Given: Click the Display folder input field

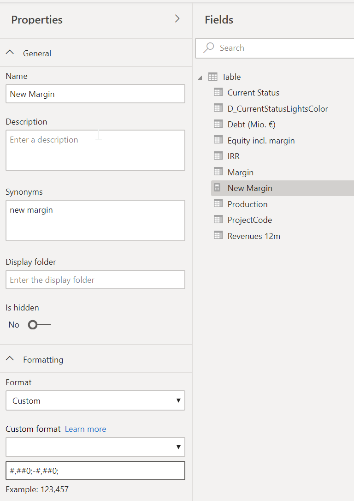Looking at the screenshot, I should tap(95, 280).
